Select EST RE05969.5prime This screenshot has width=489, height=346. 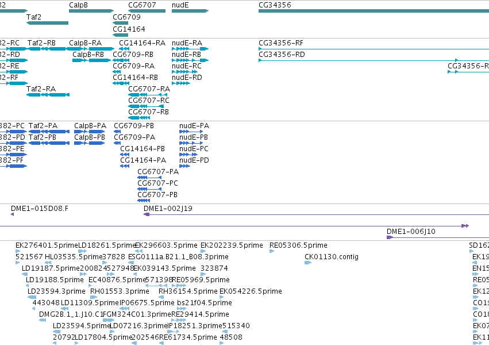point(201,280)
